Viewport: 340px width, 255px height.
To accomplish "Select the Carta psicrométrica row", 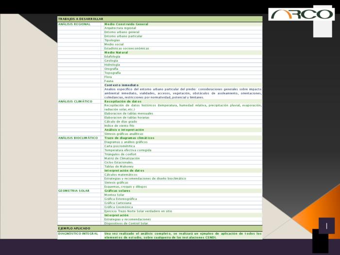I will tap(119, 146).
